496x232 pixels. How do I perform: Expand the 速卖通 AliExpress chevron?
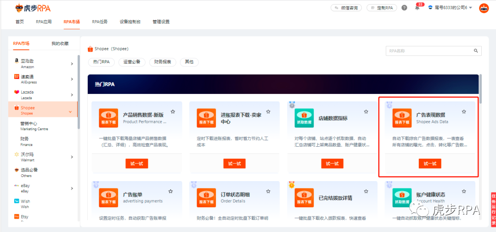72,79
